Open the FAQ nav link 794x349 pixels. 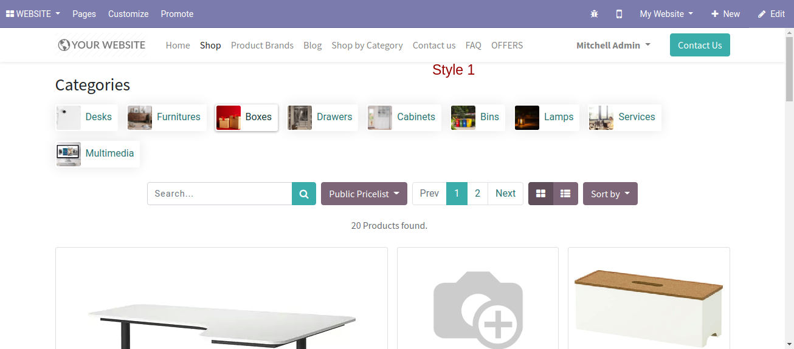coord(473,45)
